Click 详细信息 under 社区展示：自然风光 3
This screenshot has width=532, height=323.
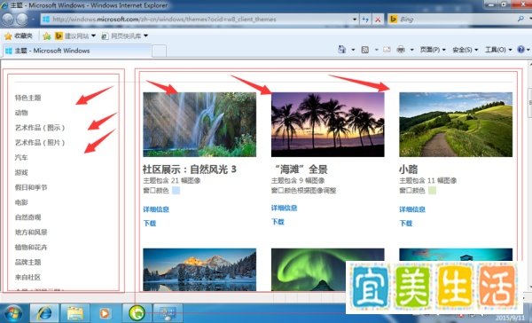click(x=156, y=209)
